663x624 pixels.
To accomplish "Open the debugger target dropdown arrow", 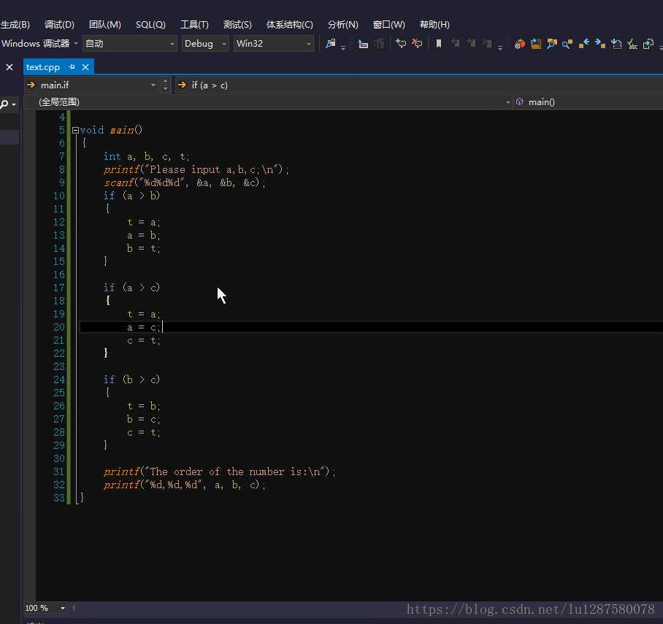I will click(76, 44).
